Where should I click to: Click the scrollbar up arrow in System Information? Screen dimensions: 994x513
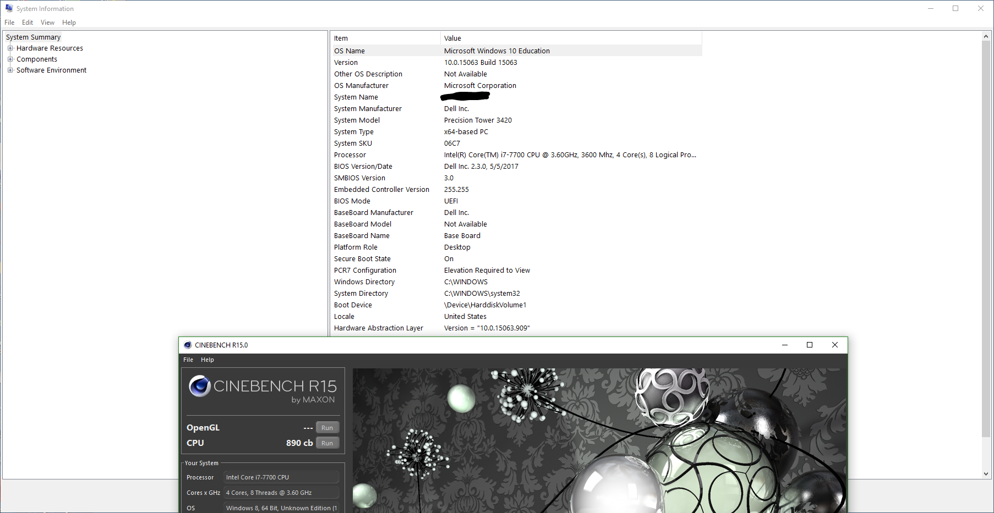(x=986, y=36)
